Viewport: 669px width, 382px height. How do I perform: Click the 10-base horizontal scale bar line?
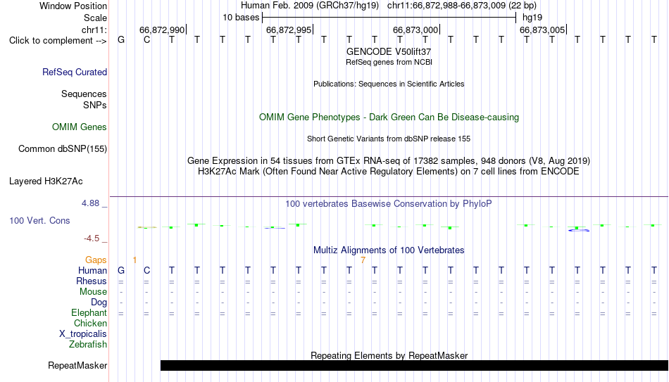[x=389, y=18]
